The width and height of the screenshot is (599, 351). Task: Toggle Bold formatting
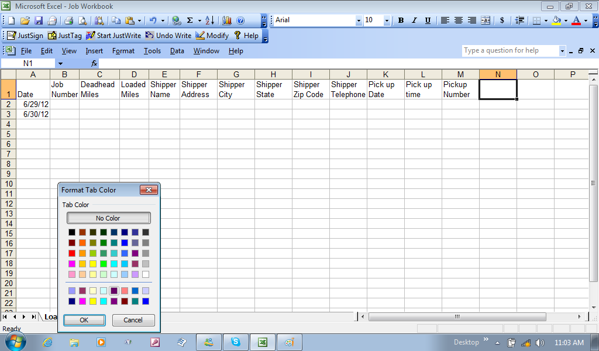click(x=401, y=20)
